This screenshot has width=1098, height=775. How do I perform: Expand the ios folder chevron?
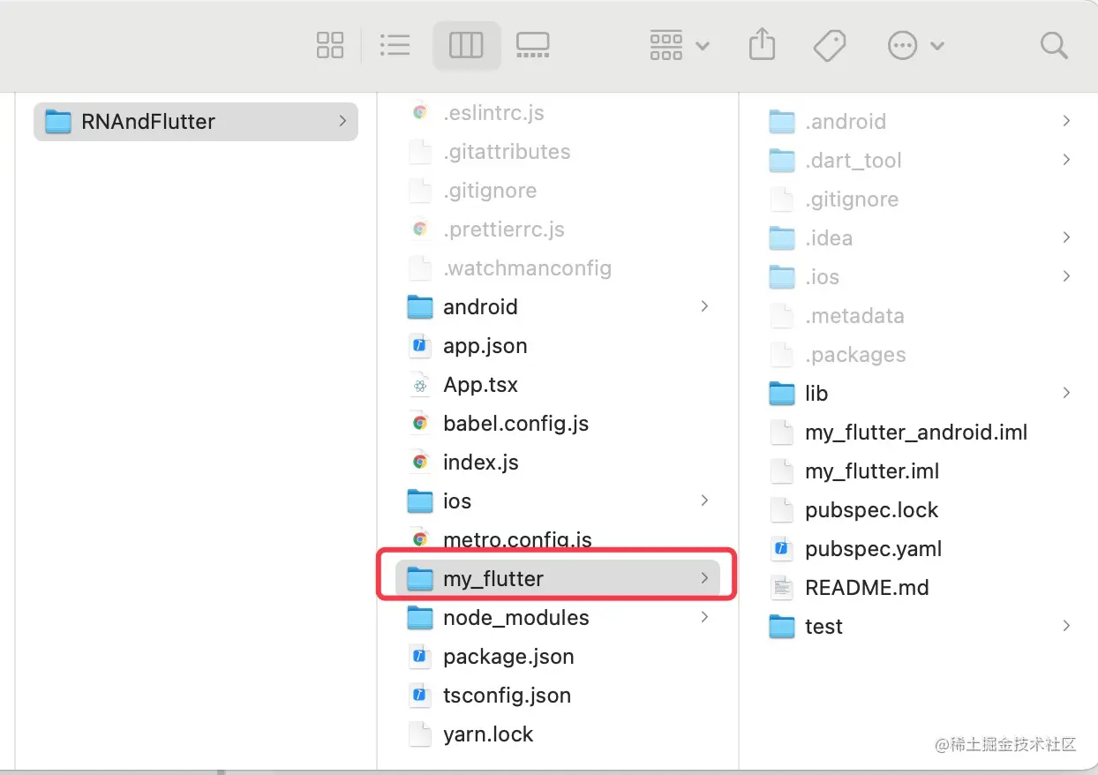point(704,500)
